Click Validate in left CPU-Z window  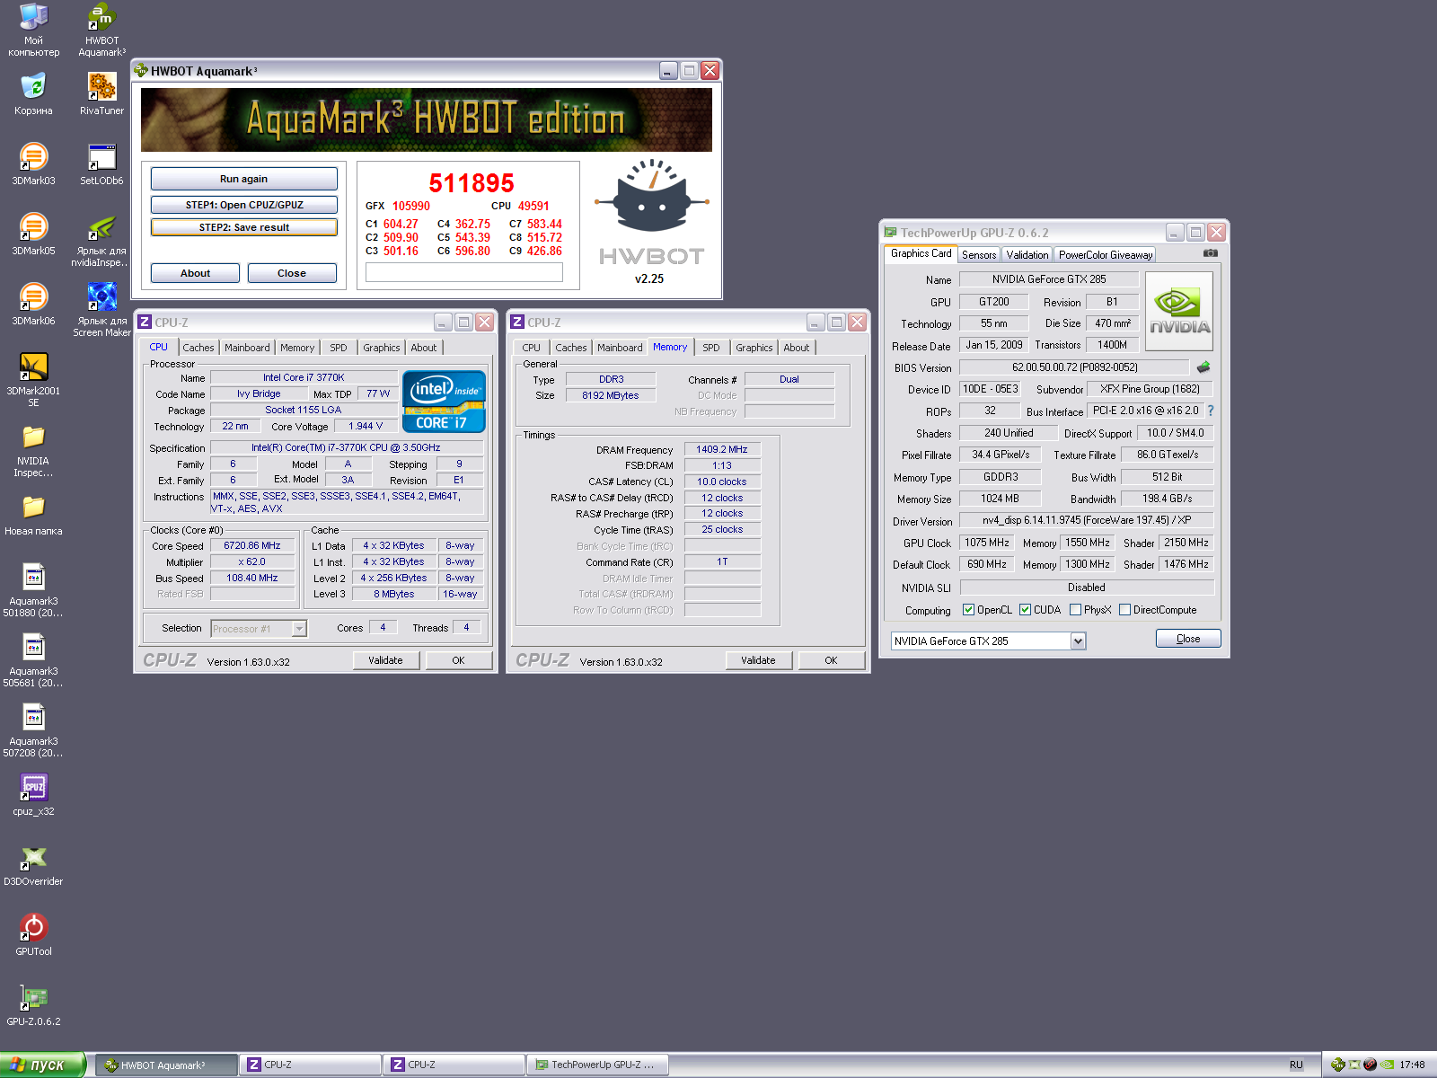click(x=385, y=660)
